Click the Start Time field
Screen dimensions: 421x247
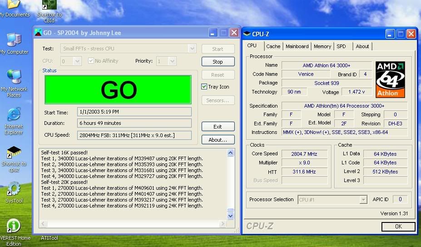tap(134, 112)
